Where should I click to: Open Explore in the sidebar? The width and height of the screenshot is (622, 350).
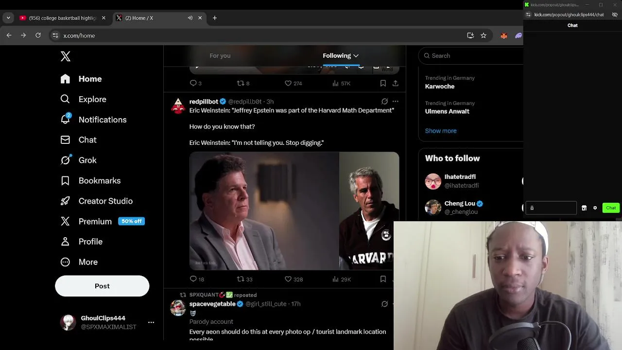pyautogui.click(x=83, y=99)
